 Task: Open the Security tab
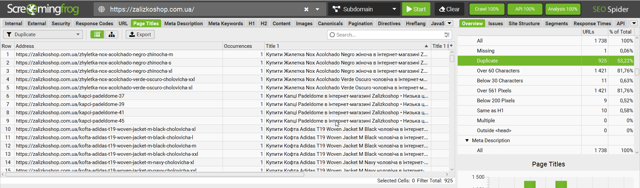[x=61, y=24]
